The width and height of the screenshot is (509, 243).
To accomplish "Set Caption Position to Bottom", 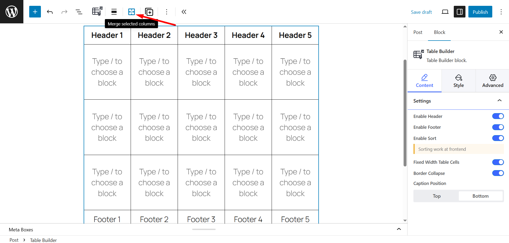I will coord(481,196).
